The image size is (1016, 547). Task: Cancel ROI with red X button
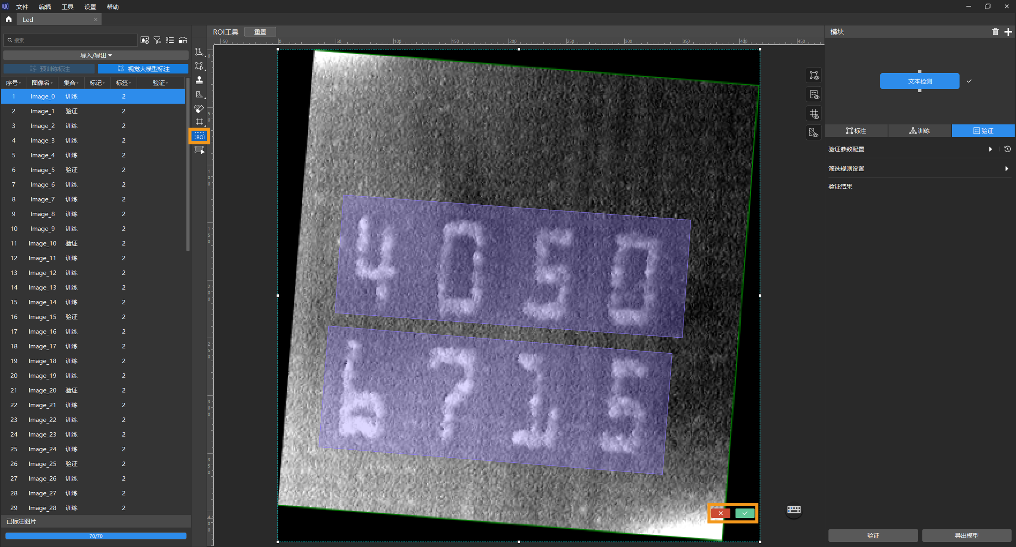click(721, 513)
